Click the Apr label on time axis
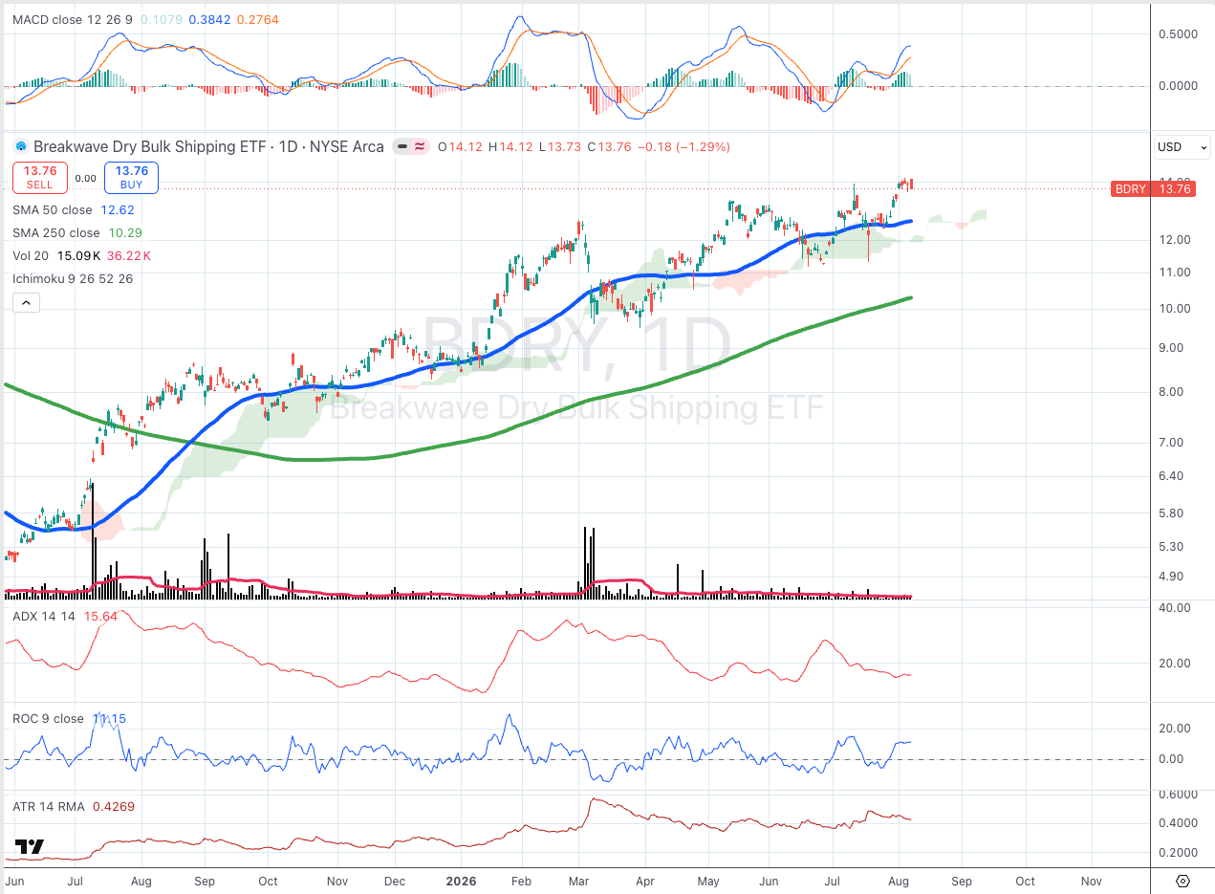The width and height of the screenshot is (1215, 894). pos(645,881)
